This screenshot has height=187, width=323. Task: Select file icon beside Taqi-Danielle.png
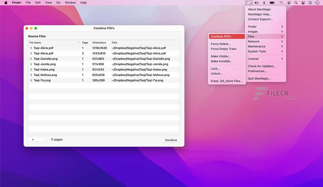(x=31, y=59)
